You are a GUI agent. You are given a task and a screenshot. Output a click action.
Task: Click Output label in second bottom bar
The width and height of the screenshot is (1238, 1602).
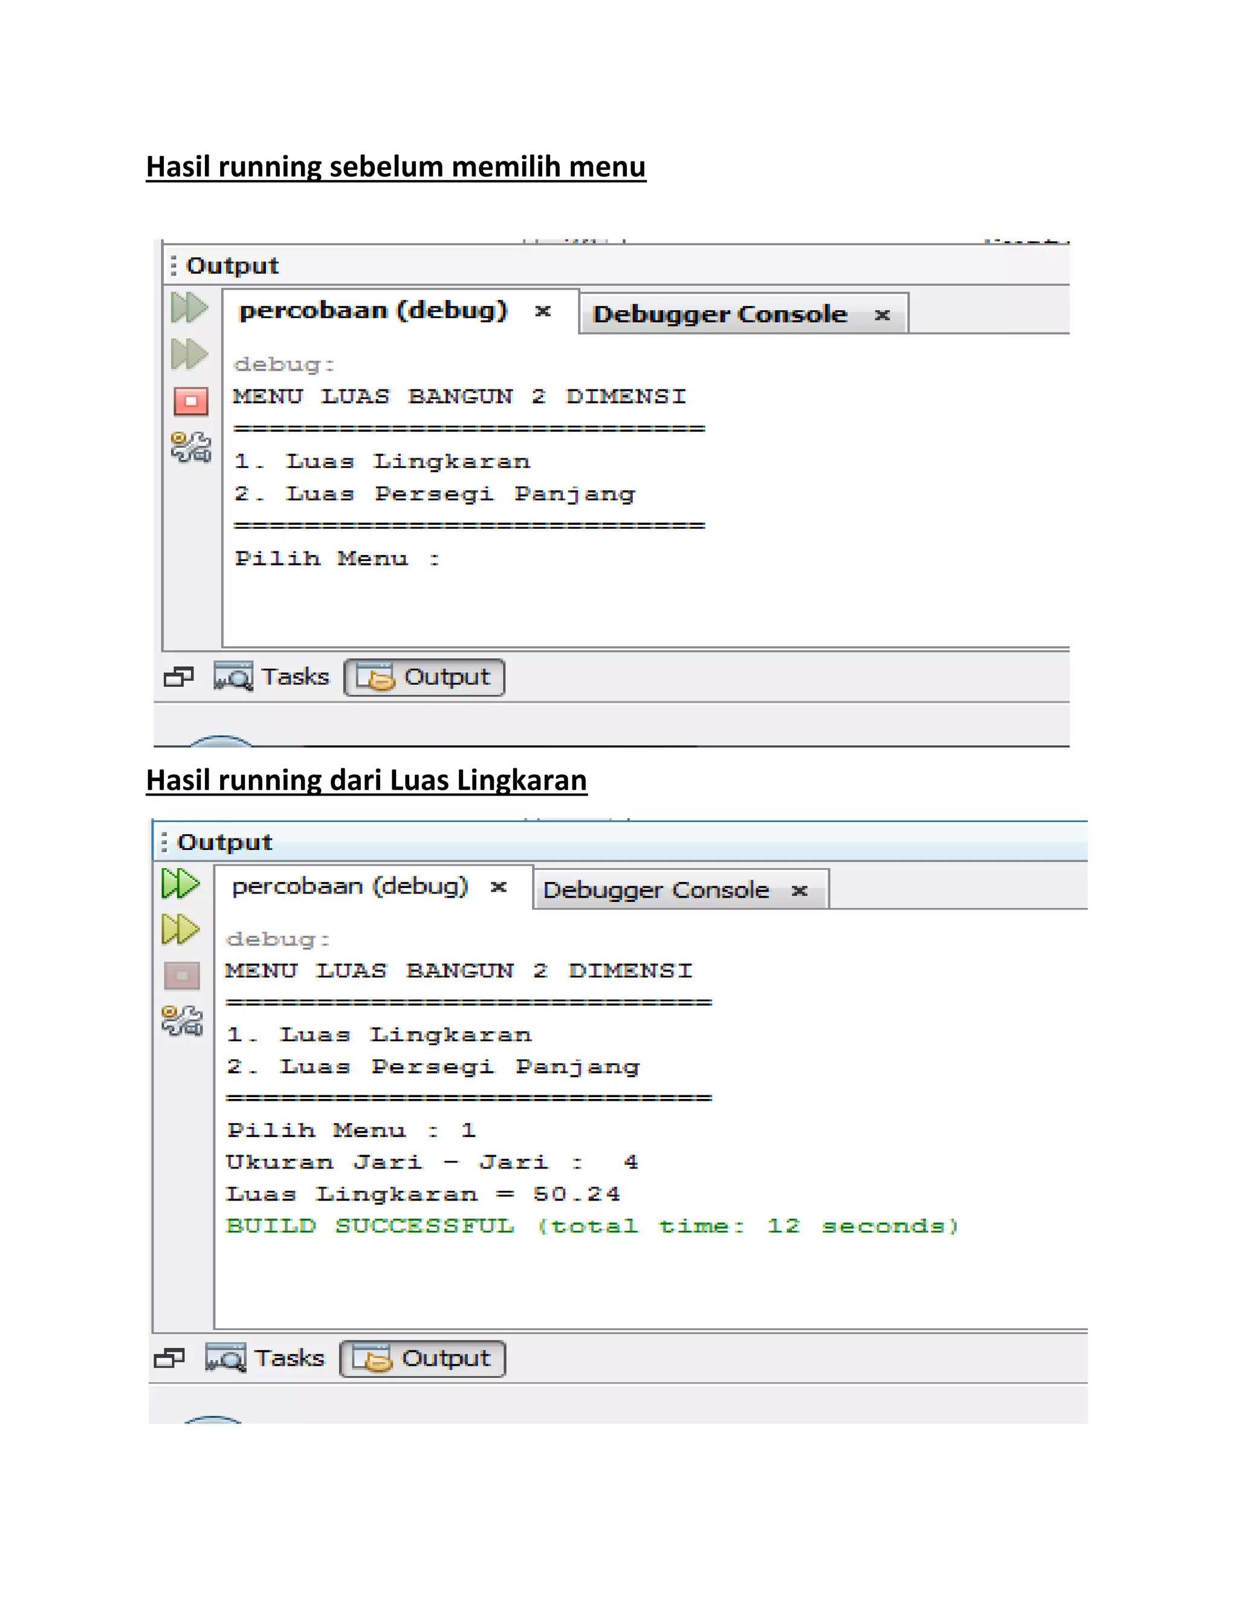click(x=446, y=1358)
